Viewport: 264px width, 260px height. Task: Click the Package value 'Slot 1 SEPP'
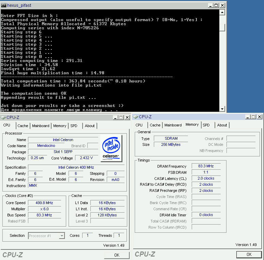[x=63, y=152]
